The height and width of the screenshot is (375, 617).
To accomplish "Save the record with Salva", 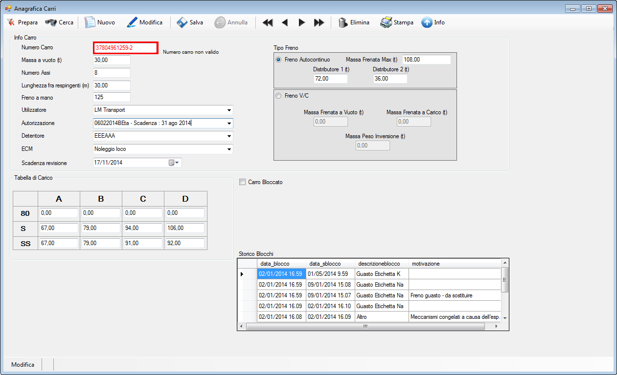I will pos(190,22).
